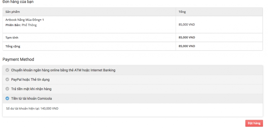Click the 'Đơn hàng của bạn' heading
Screen dimensions: 268x129
coord(18,2)
